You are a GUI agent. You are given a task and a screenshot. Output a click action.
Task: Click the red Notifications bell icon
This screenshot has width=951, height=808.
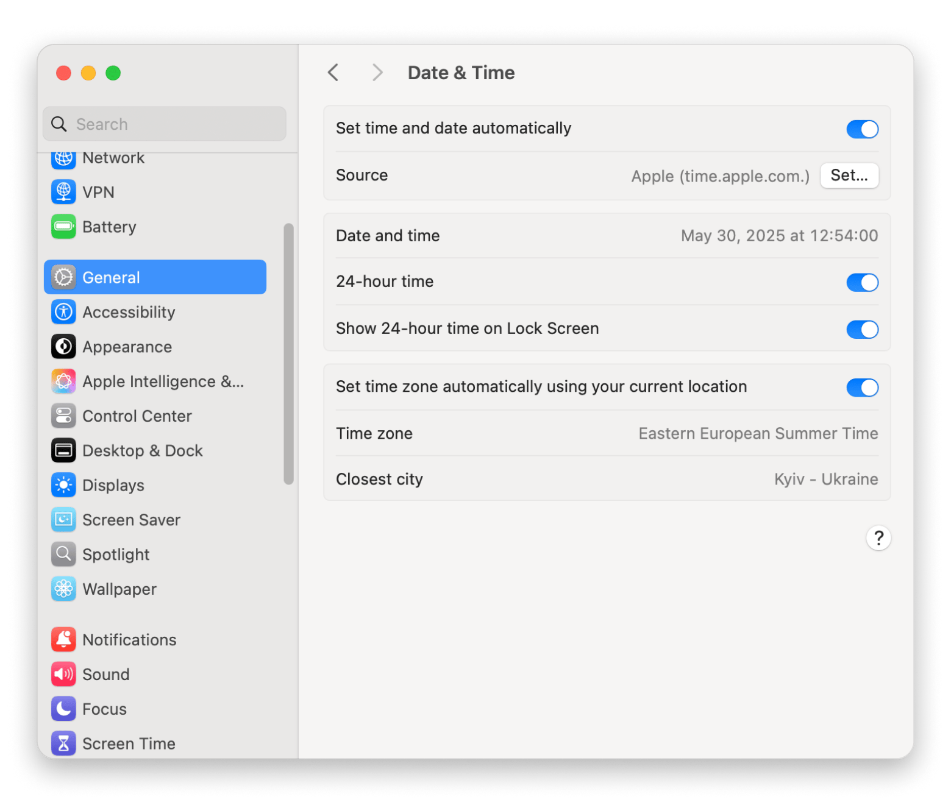(x=63, y=640)
